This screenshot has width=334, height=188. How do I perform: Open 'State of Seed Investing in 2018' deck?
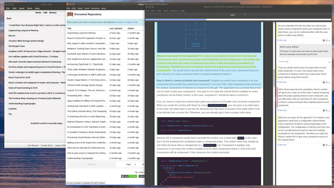pos(23,88)
